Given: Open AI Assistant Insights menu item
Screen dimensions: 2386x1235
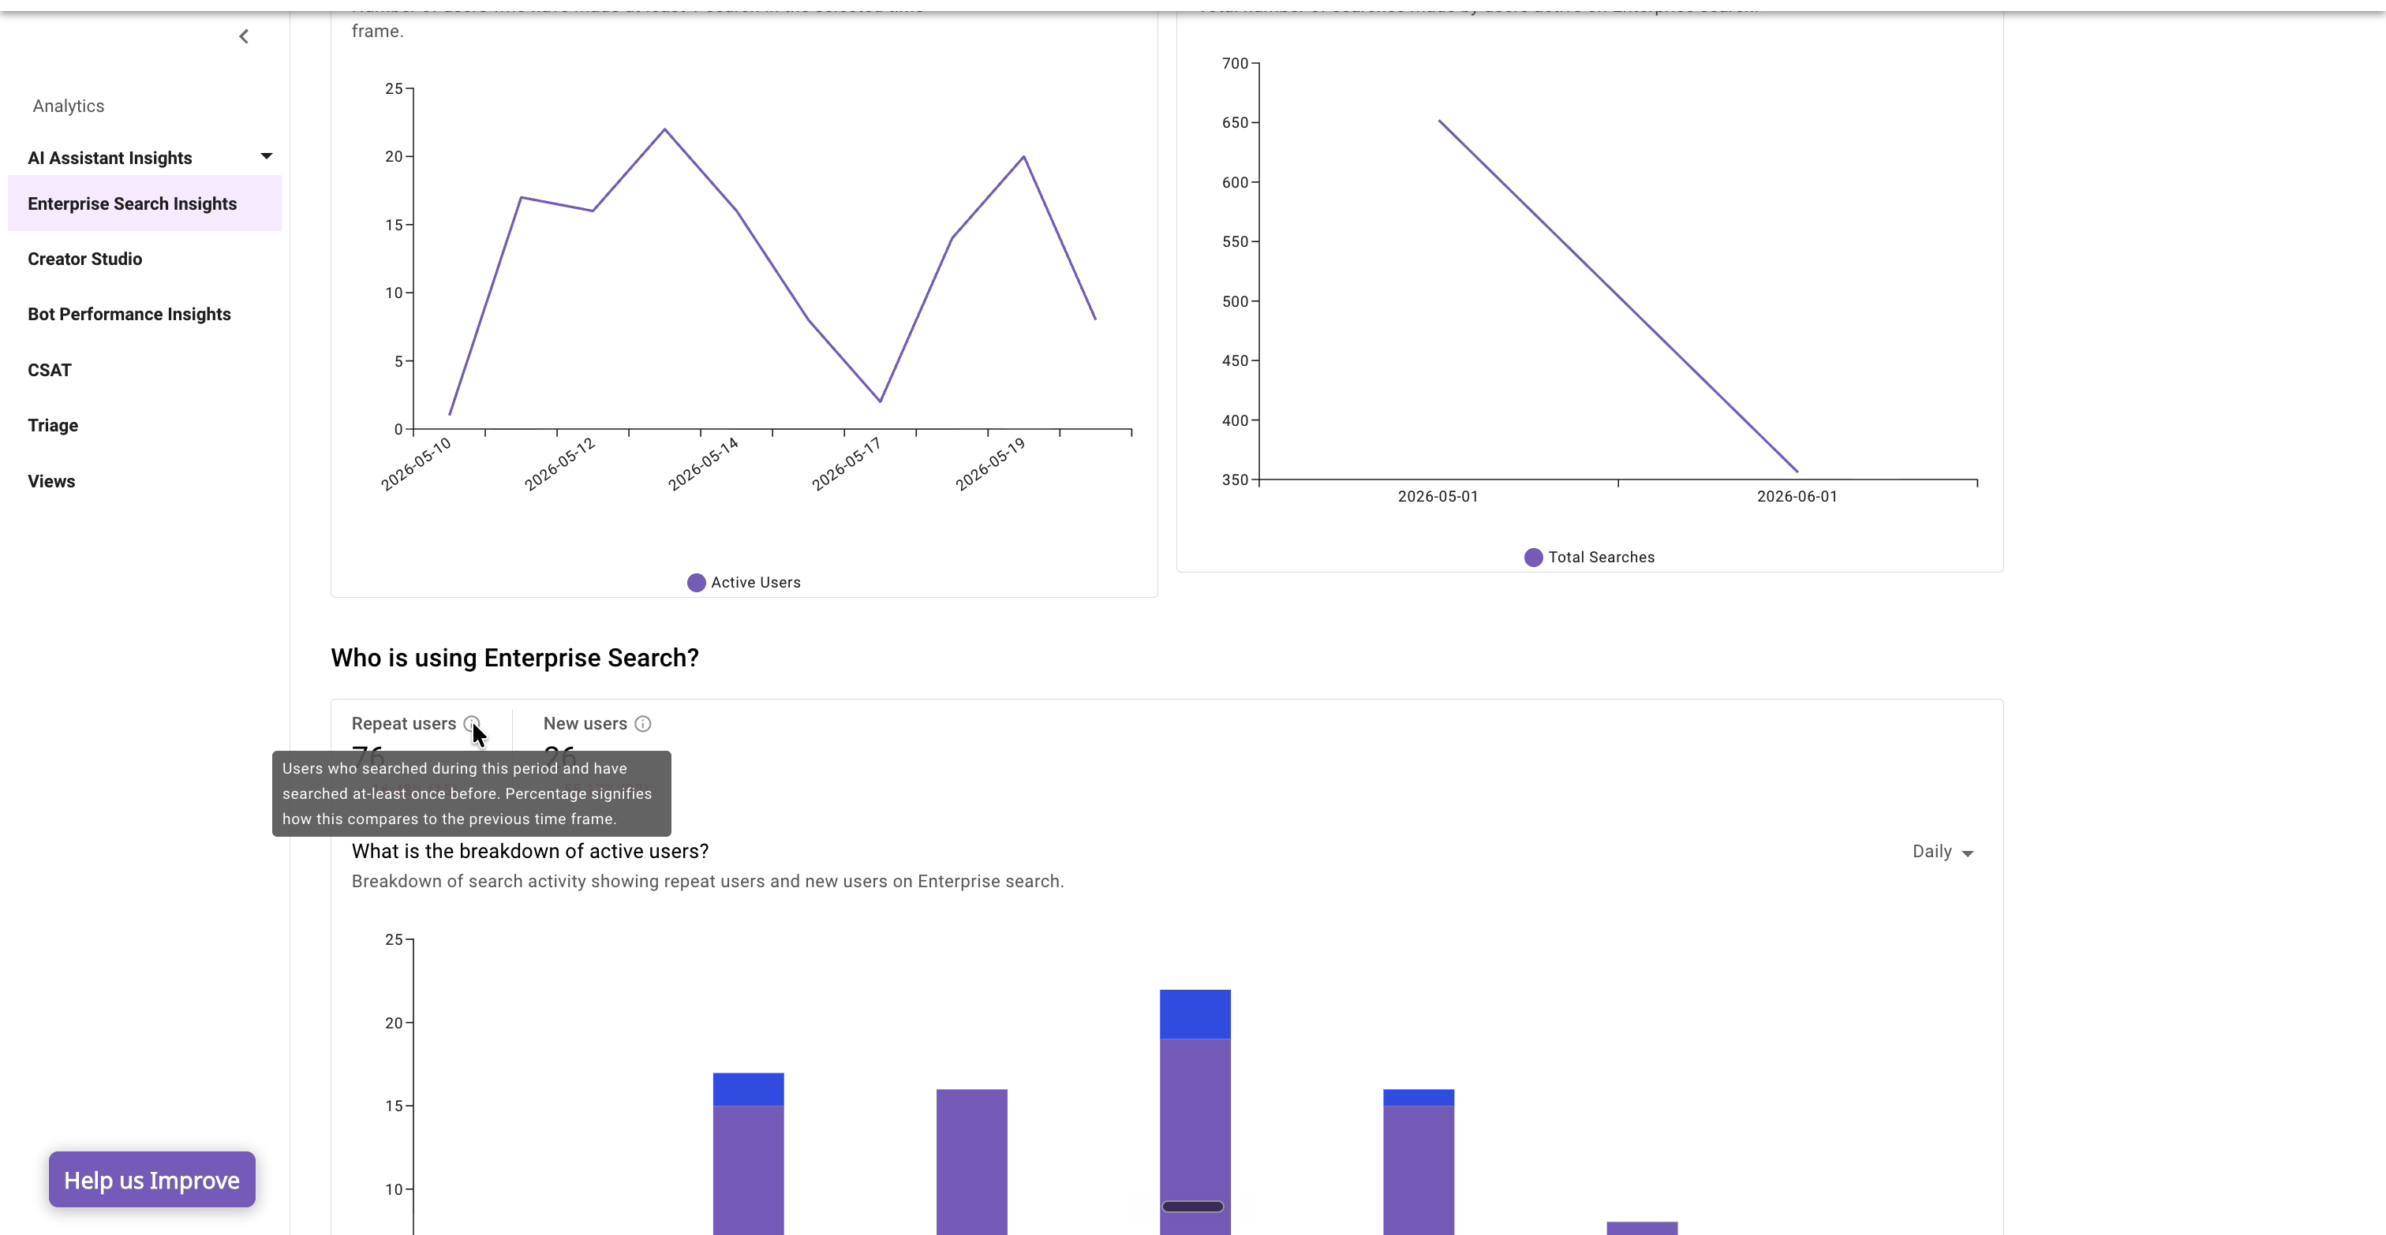Looking at the screenshot, I should [110, 159].
